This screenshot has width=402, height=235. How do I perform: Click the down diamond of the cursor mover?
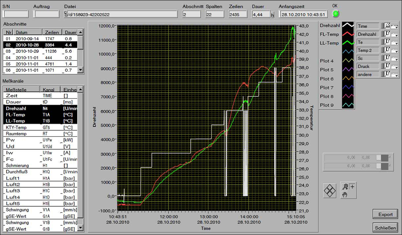(330, 194)
